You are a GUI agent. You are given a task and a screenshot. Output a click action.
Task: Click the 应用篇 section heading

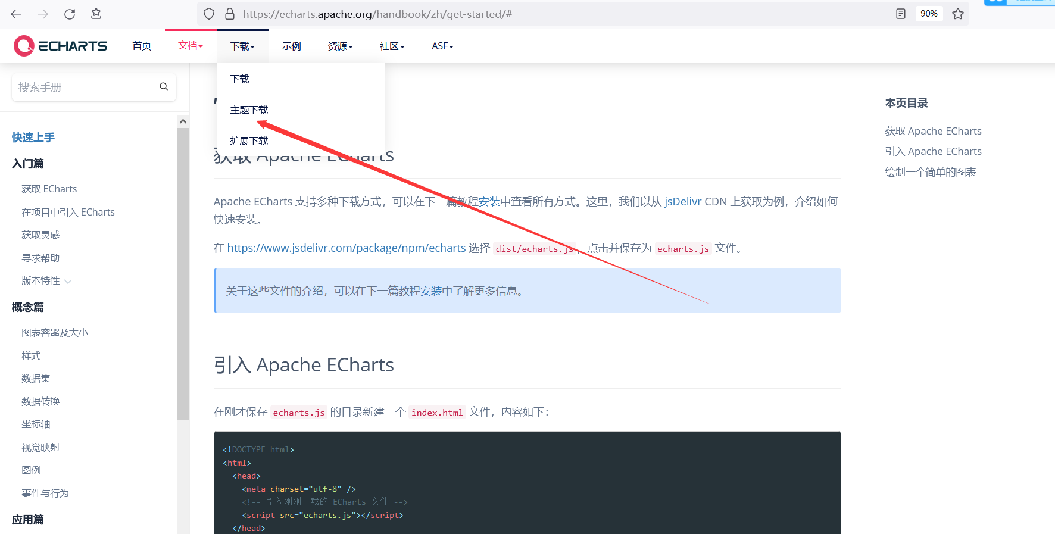coord(28,520)
